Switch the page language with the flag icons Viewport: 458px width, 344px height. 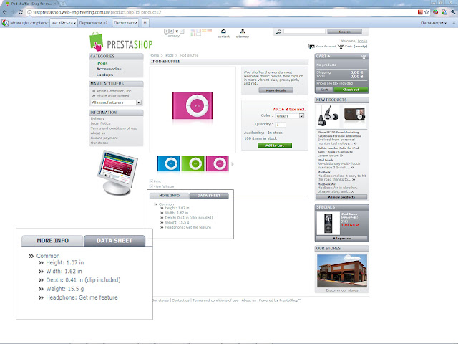tap(201, 32)
